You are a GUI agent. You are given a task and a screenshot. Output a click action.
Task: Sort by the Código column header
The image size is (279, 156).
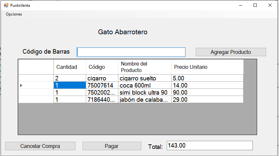(x=102, y=67)
